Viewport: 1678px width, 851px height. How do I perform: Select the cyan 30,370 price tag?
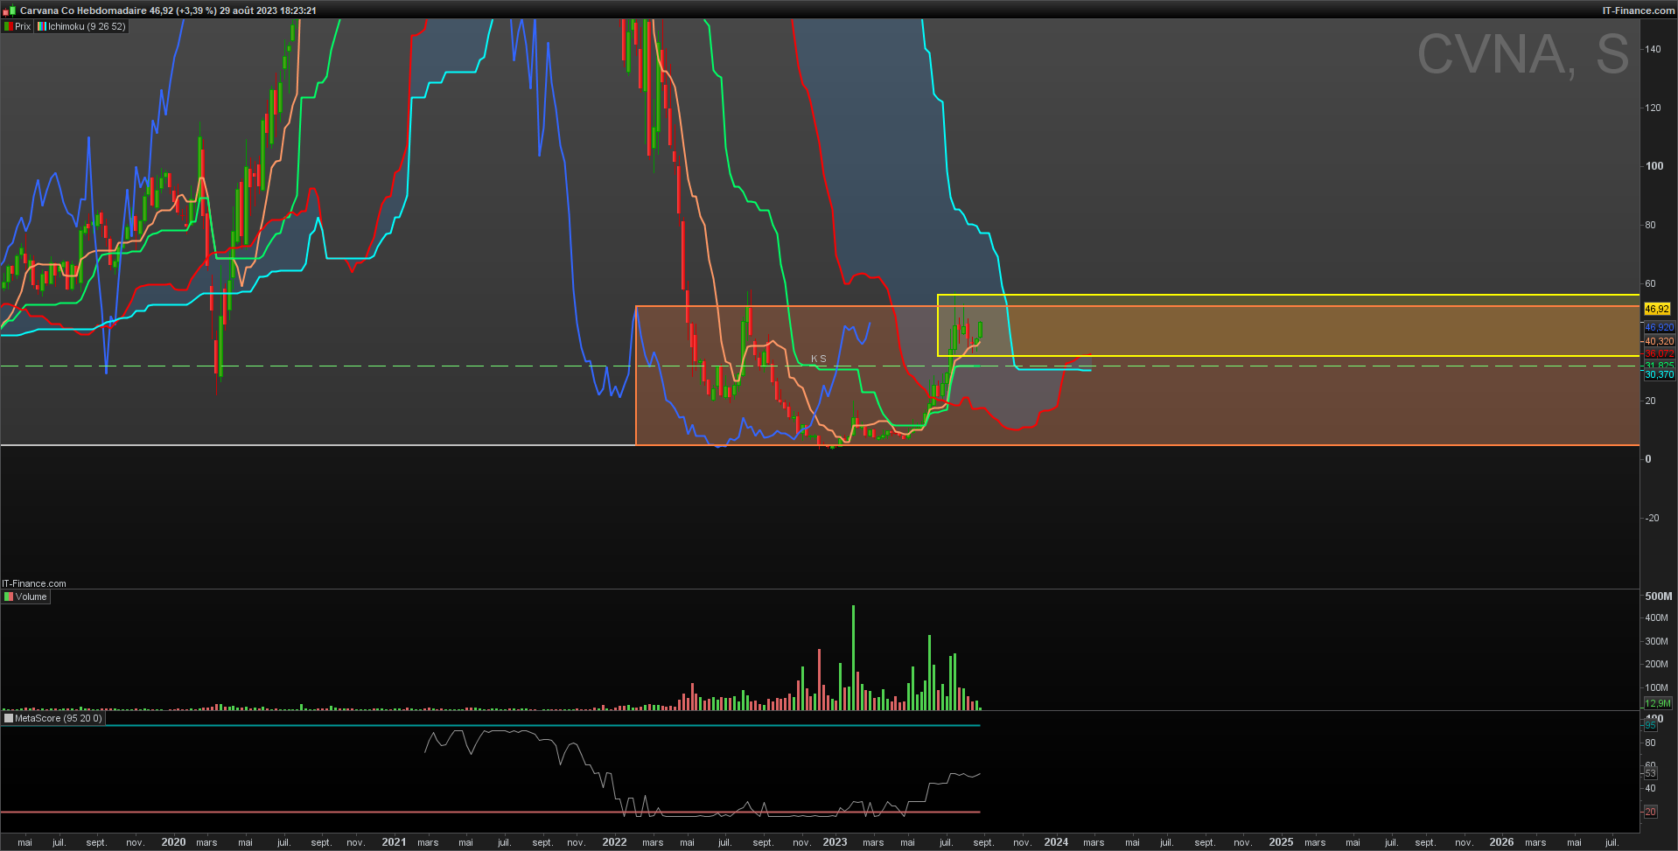1659,374
